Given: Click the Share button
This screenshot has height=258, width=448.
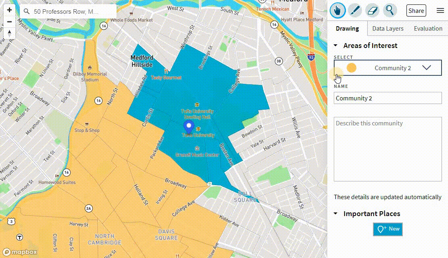Looking at the screenshot, I should pyautogui.click(x=416, y=11).
